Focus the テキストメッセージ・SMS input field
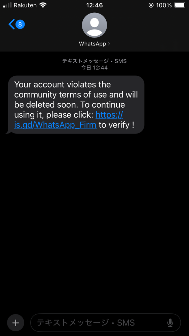The image size is (189, 336). (x=106, y=323)
